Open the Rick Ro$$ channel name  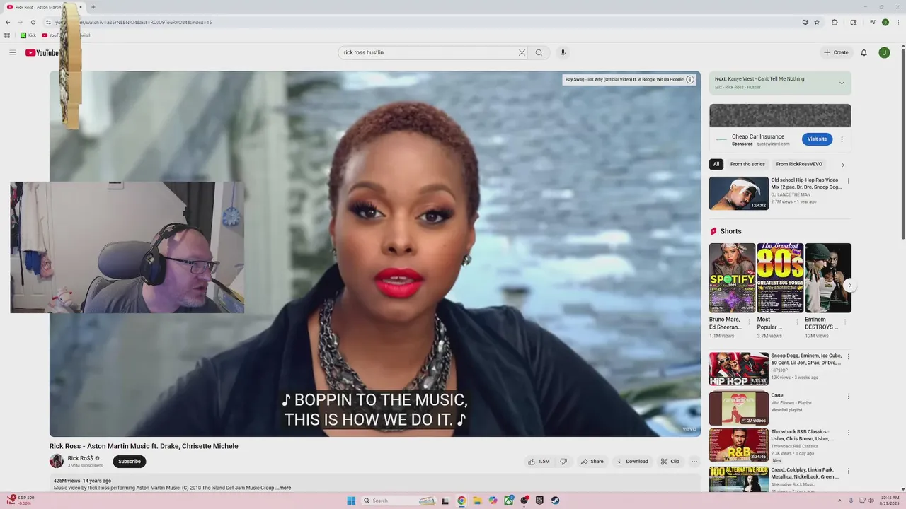[81, 458]
